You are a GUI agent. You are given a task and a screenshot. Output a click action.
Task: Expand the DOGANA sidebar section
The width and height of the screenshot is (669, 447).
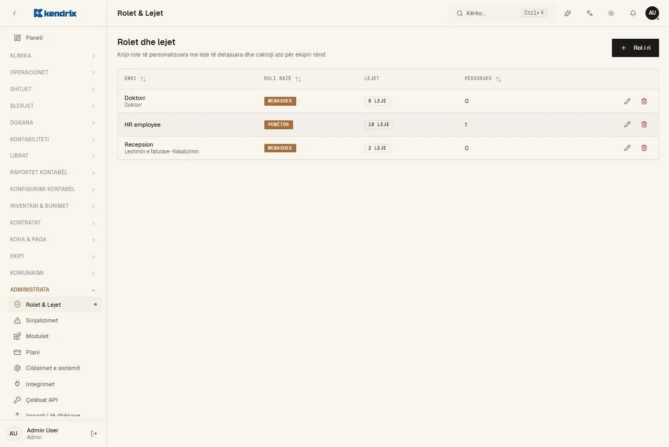pyautogui.click(x=53, y=122)
